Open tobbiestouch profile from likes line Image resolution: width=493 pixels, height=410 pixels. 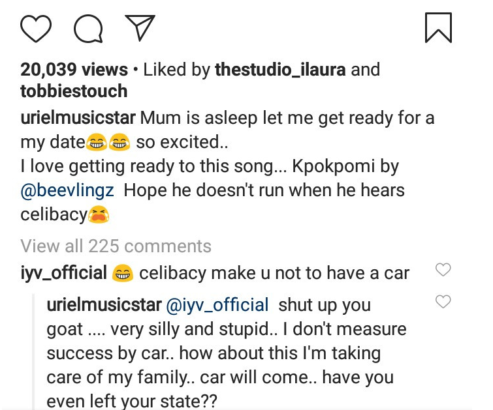click(74, 91)
